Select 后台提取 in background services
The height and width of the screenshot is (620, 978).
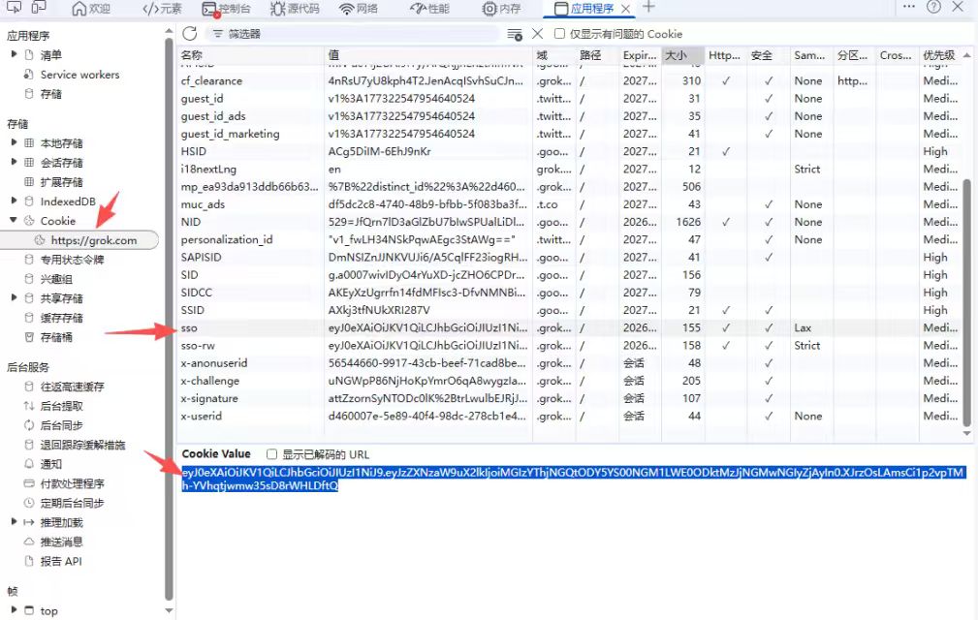click(61, 406)
